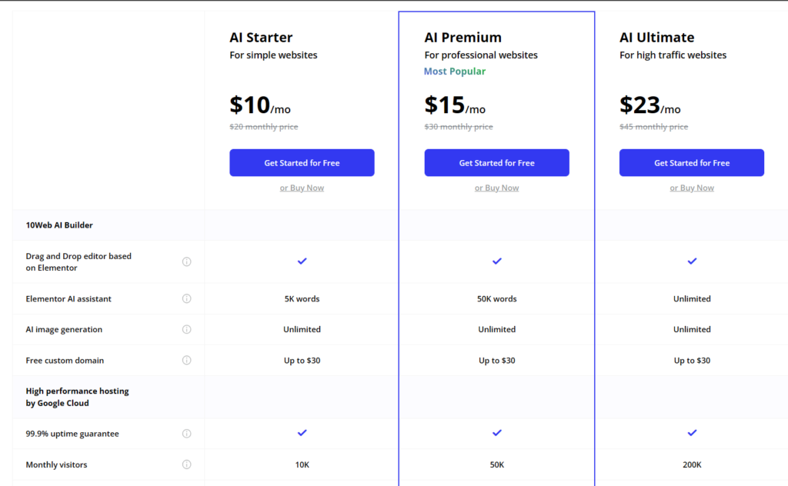788x486 pixels.
Task: Get Started for Free with AI Ultimate
Action: point(692,163)
